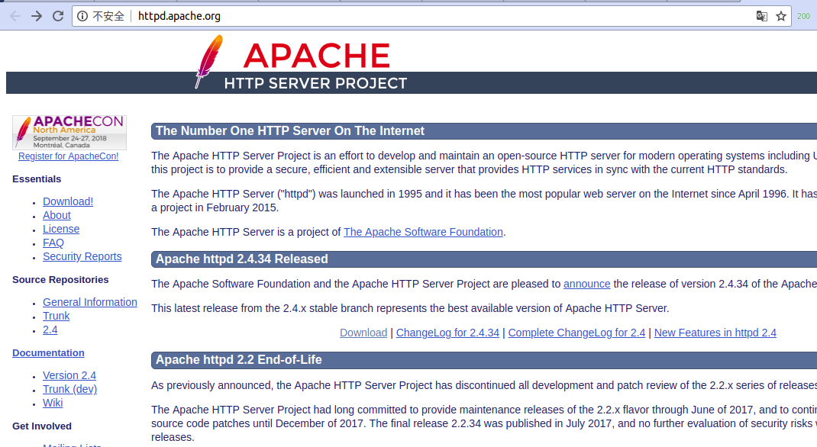Open ChangeLog for 2.4.34
The height and width of the screenshot is (447, 817).
pos(447,333)
